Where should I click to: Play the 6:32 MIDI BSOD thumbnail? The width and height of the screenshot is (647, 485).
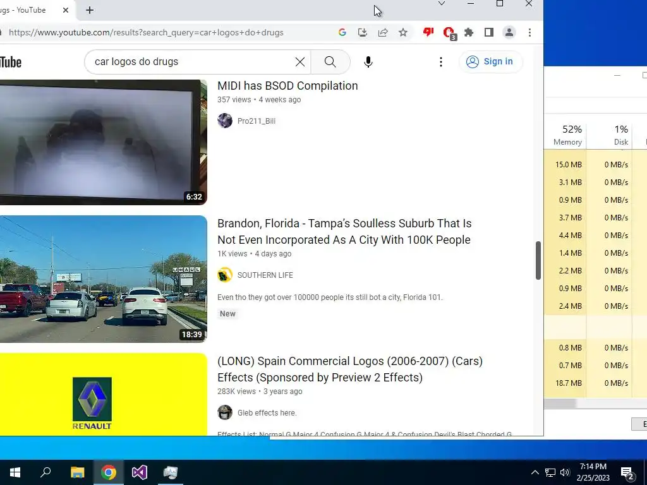103,142
